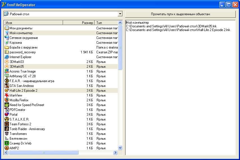This screenshot has width=240, height=160.
Task: Click the Mozilla Firefox icon
Action: (7, 100)
